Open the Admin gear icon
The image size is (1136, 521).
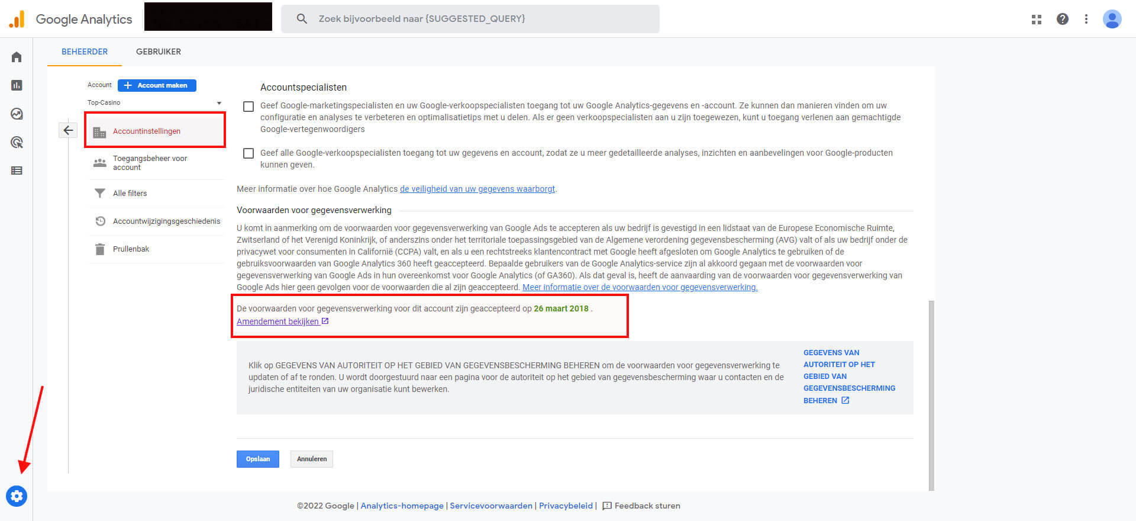pos(17,496)
